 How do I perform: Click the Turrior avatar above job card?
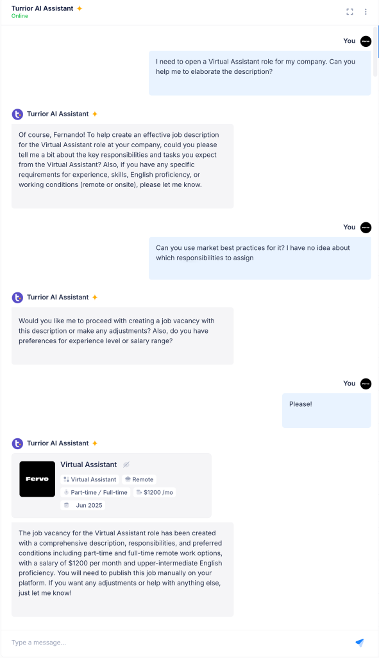[17, 443]
